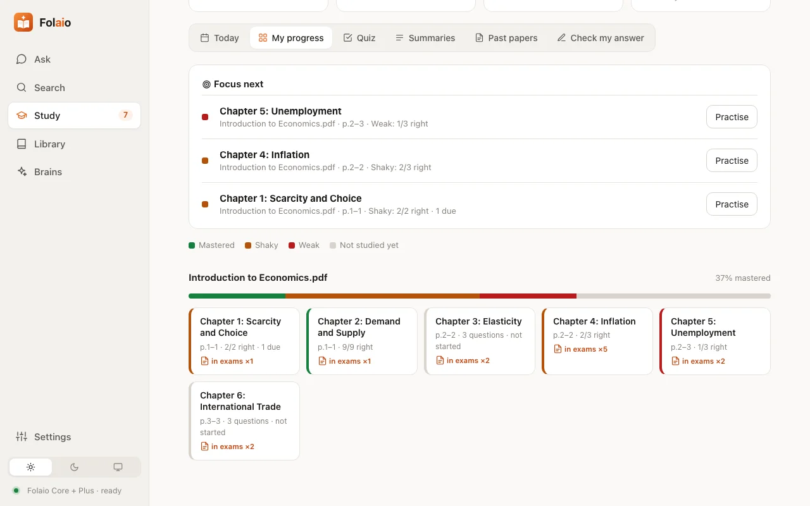Click orange marker beside Chapter 1 focus row
This screenshot has width=810, height=506.
click(x=205, y=204)
